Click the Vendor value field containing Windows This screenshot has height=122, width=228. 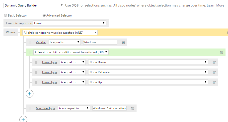point(100,42)
